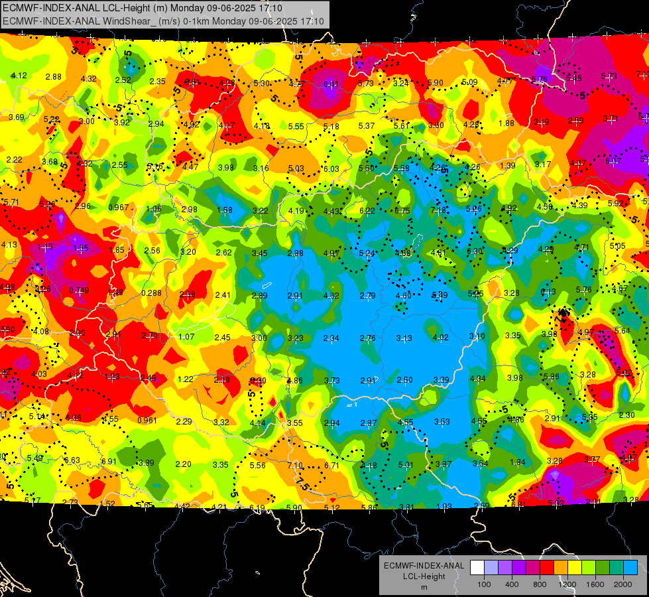Click the grid value 1.06

click(154, 208)
